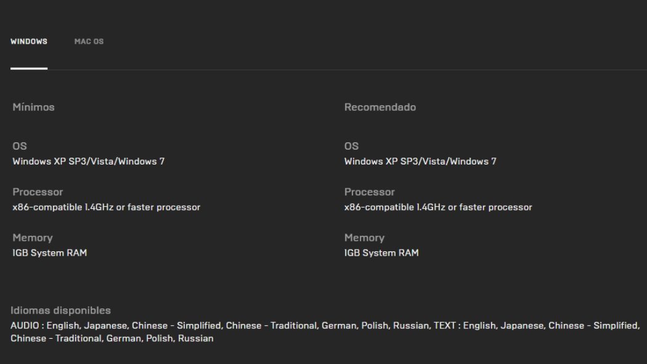Switch to the WINDOWS tab
Viewport: 647px width, 364px height.
pyautogui.click(x=29, y=41)
